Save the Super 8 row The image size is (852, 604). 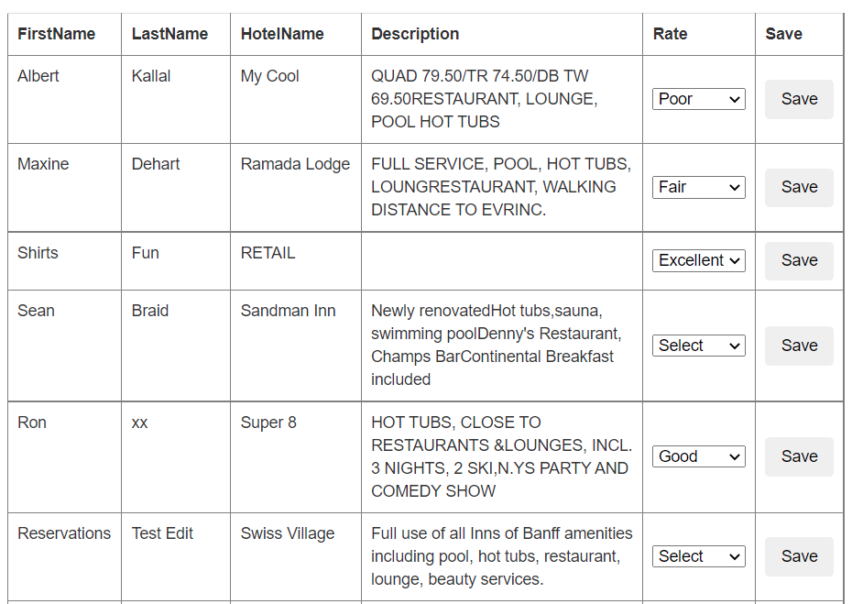pos(799,456)
